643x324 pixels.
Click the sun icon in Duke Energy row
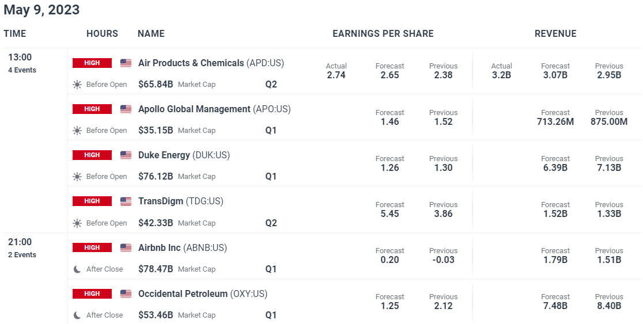[x=77, y=177]
